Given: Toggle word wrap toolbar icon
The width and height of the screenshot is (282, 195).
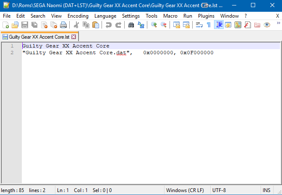Looking at the screenshot, I should [199, 25].
